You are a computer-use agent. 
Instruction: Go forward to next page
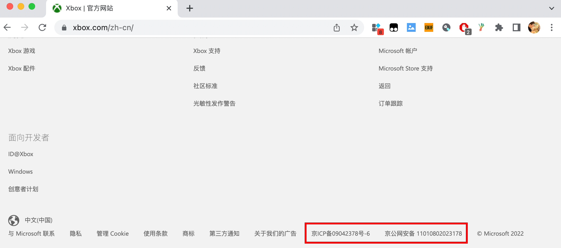[25, 27]
